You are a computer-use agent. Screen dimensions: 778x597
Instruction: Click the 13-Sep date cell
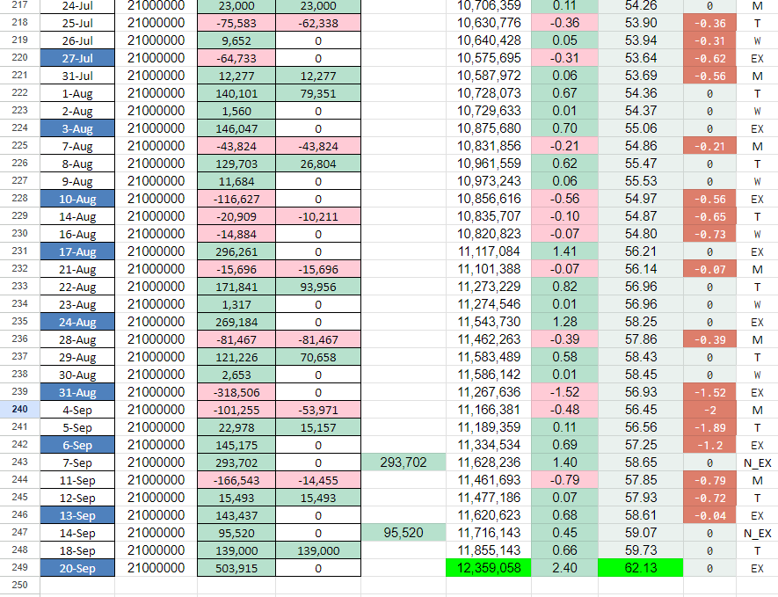(x=77, y=515)
